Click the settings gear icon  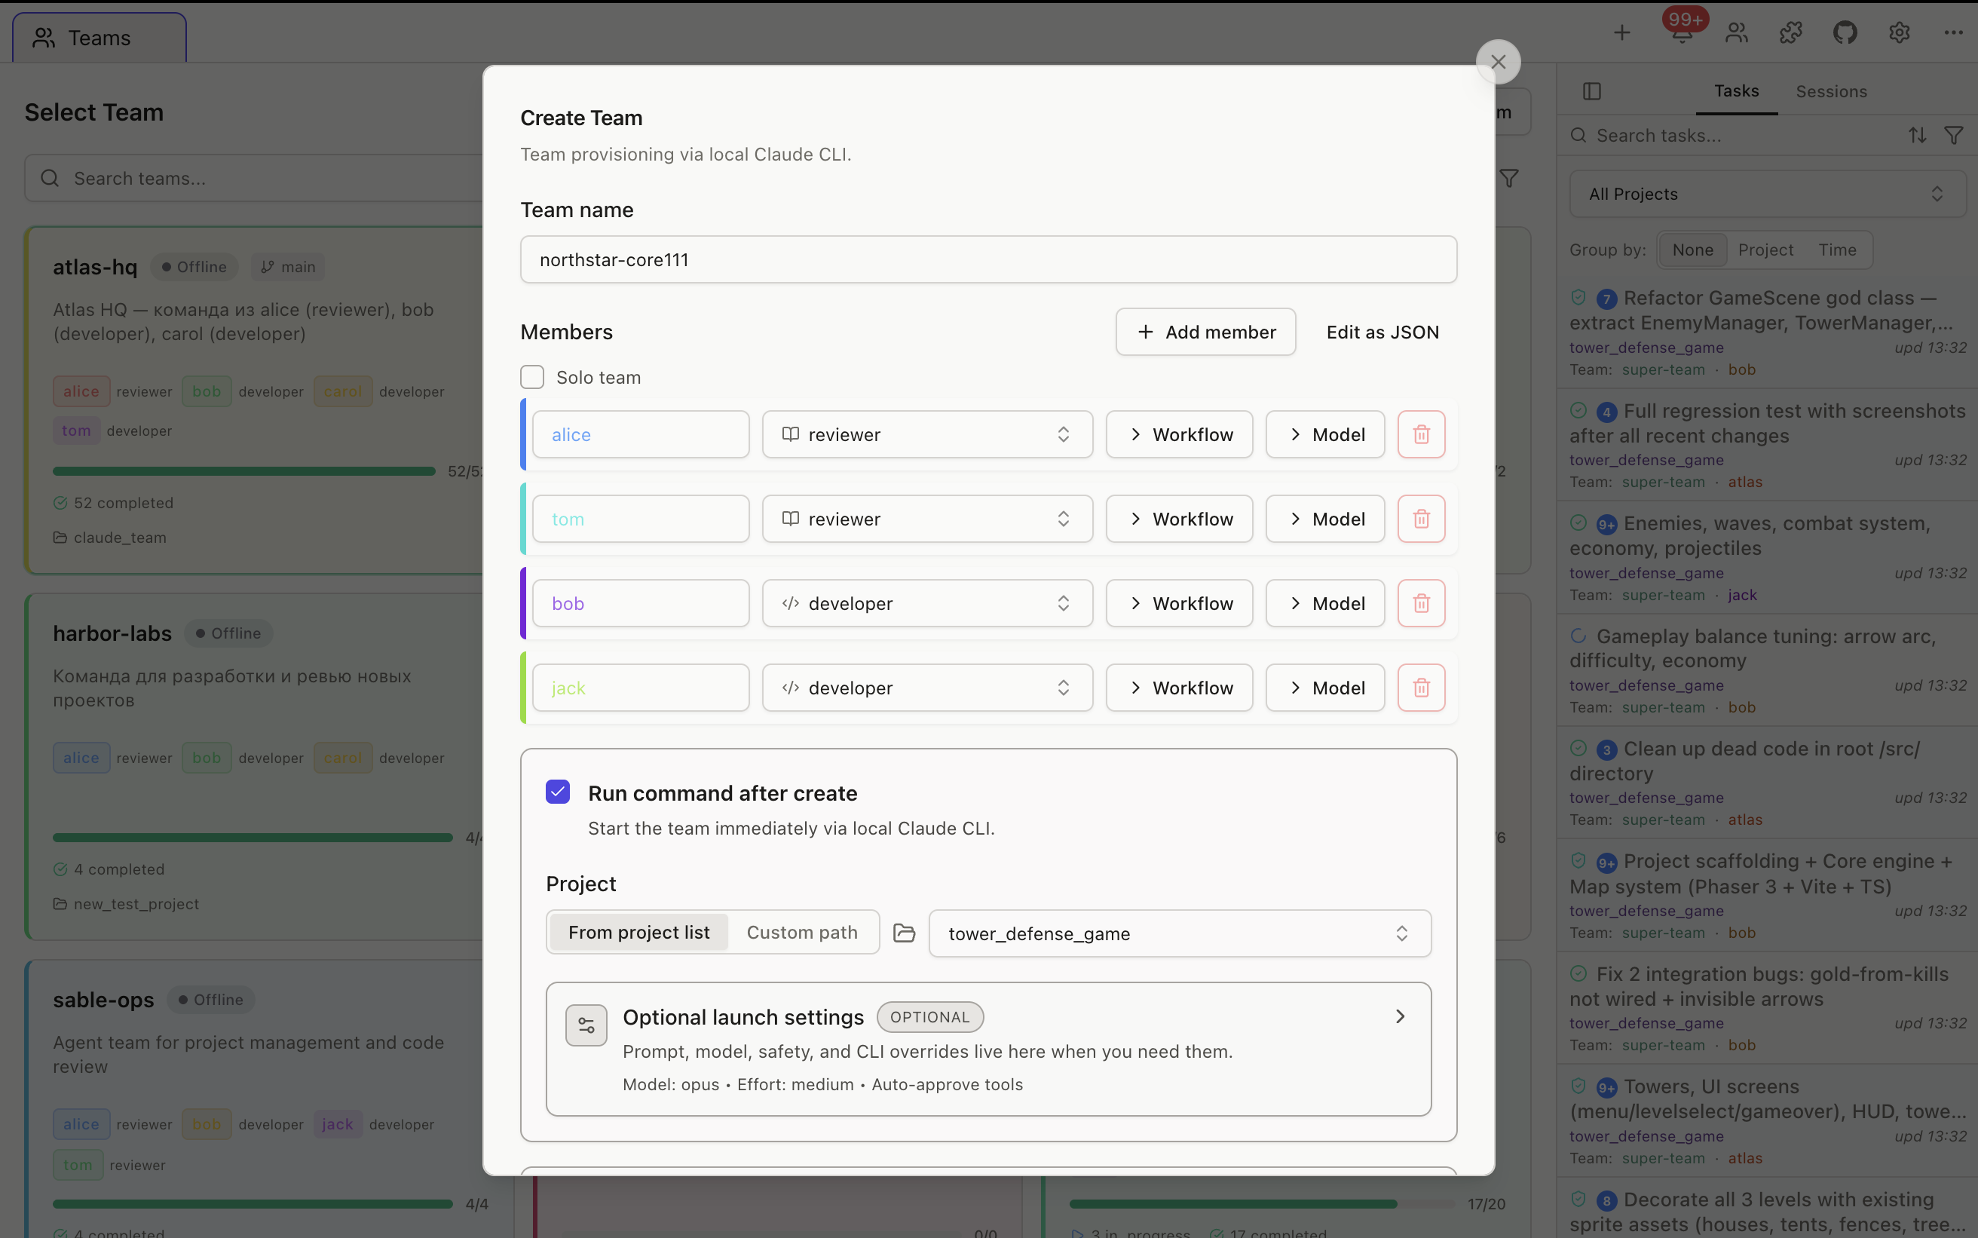pos(1900,34)
